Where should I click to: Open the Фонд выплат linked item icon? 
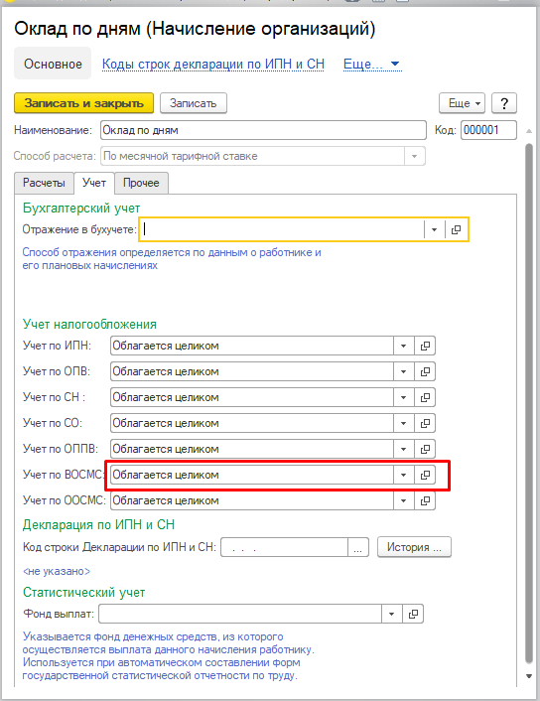click(x=413, y=614)
